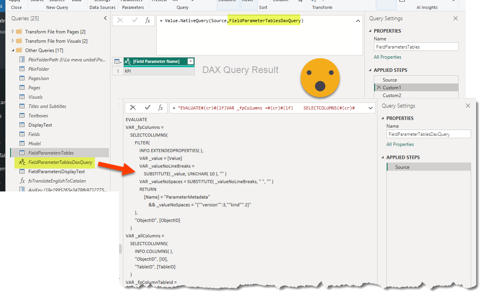The width and height of the screenshot is (482, 299).
Task: Expand Transform File from Pages folder
Action: [13, 31]
